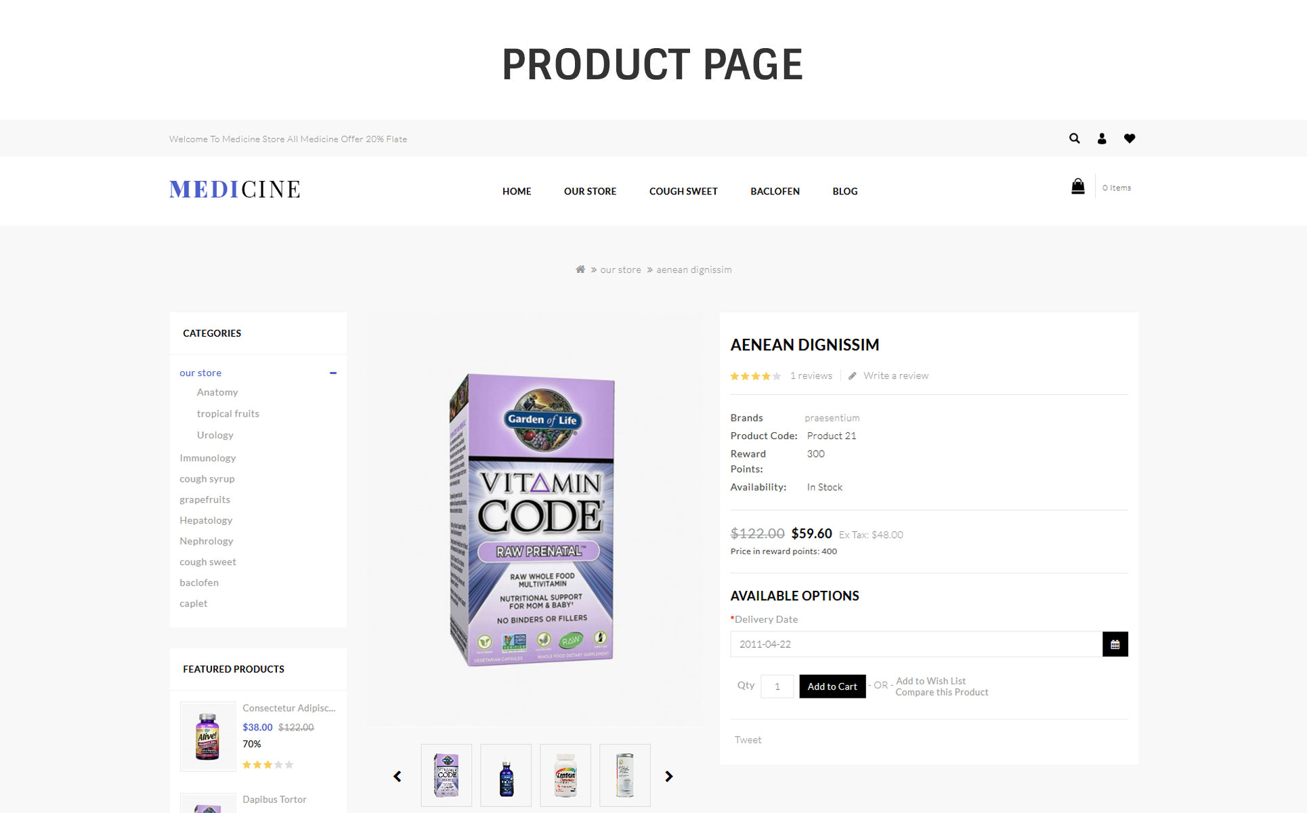Show previous thumbnails with left arrow

click(x=398, y=776)
